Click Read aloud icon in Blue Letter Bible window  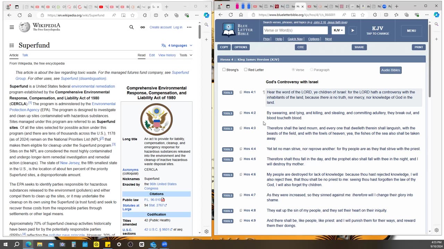(x=344, y=15)
